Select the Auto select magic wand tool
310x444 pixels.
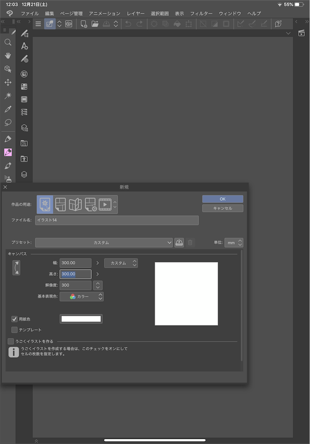(8, 95)
